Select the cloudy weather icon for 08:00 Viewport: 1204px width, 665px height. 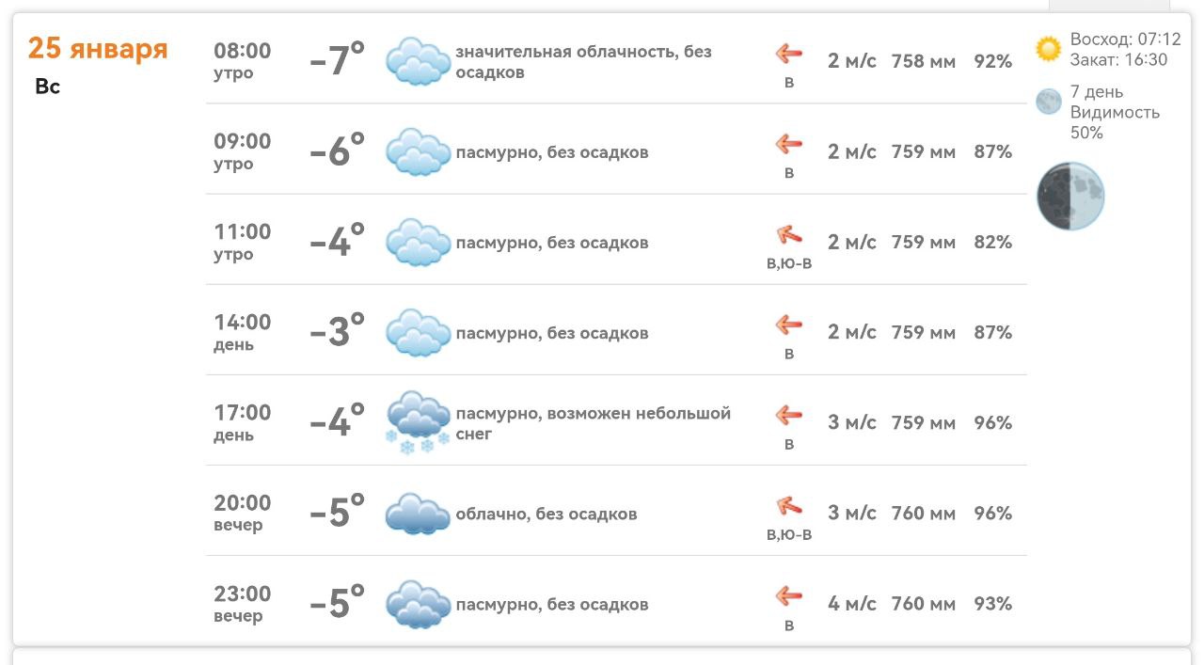417,60
